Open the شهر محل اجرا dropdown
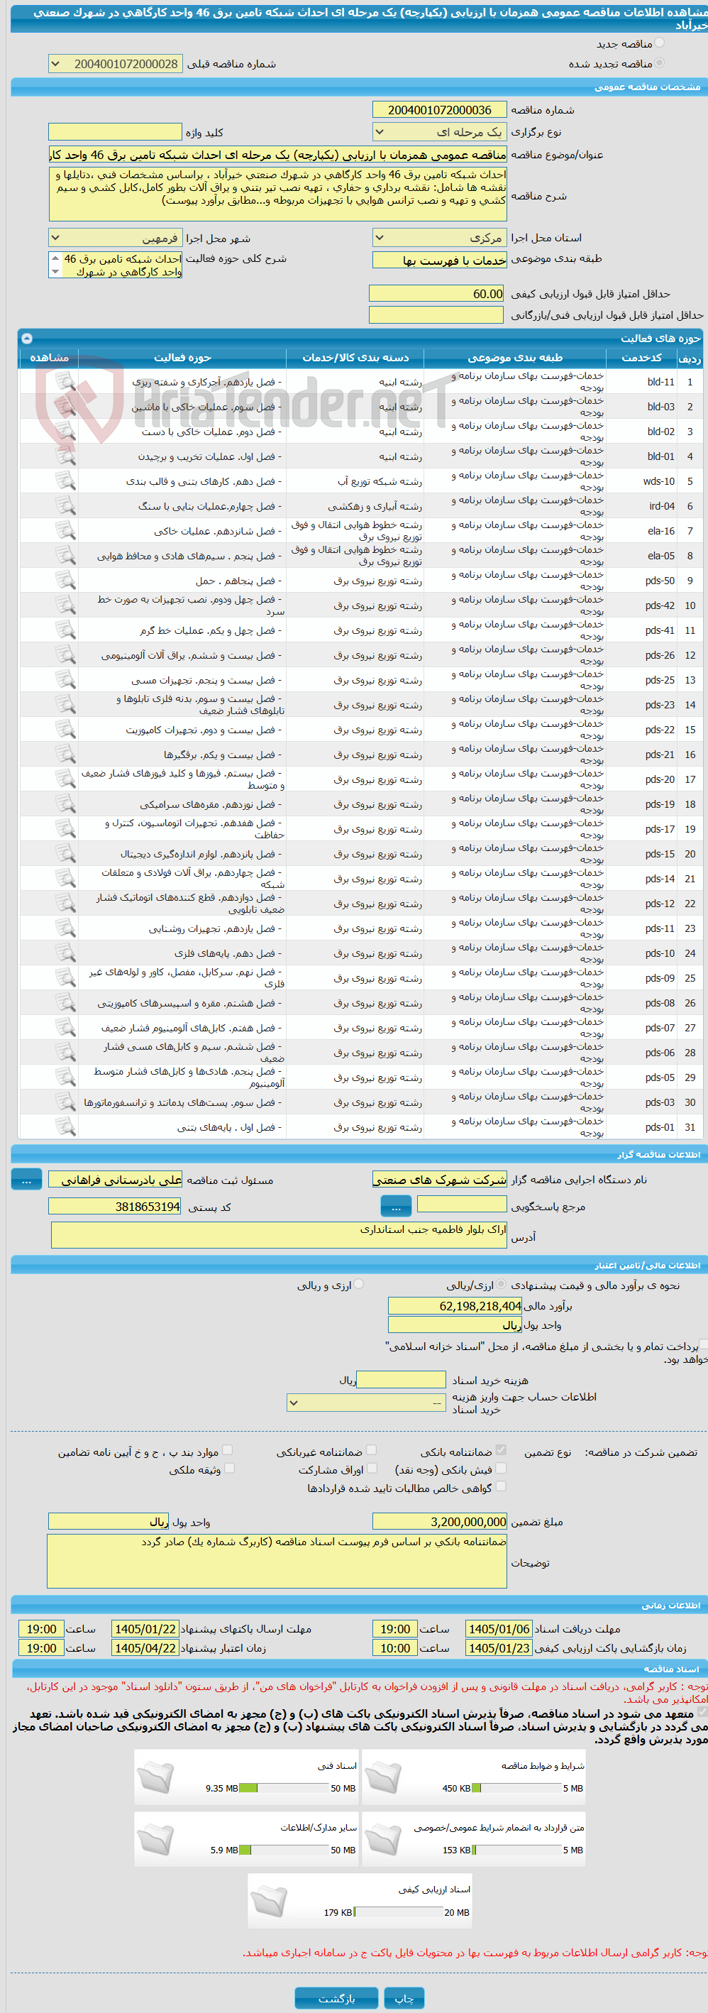The image size is (708, 2013). click(x=116, y=238)
